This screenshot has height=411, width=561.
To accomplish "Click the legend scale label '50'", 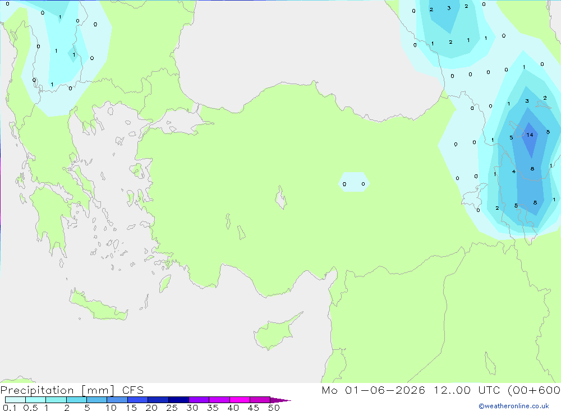I will point(274,408).
